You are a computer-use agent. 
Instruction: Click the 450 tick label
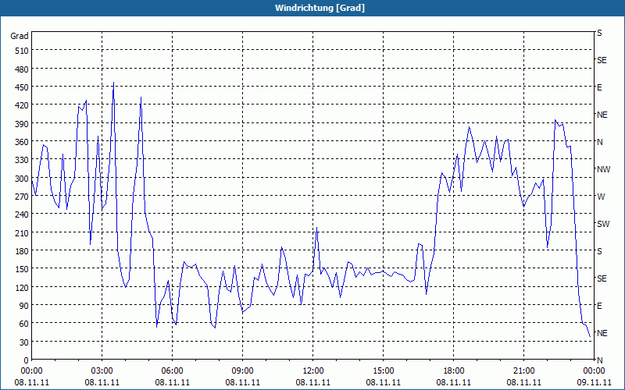click(x=22, y=87)
